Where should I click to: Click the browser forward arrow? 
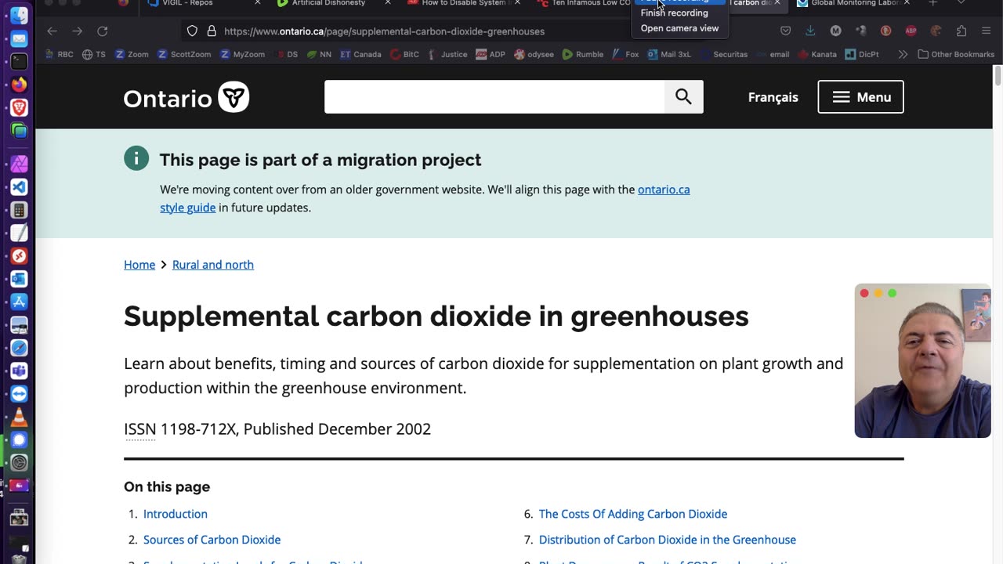(x=77, y=31)
